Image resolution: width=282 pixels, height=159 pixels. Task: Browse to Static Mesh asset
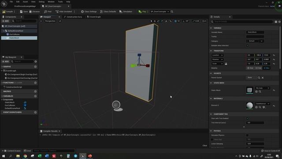260,91
